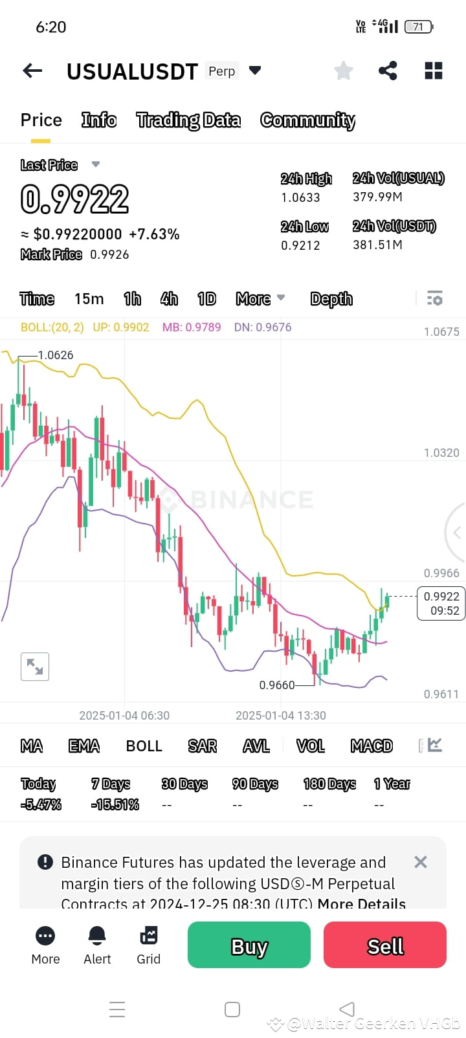Dismiss the Binance Futures notice
The image size is (466, 1038).
pos(421,862)
